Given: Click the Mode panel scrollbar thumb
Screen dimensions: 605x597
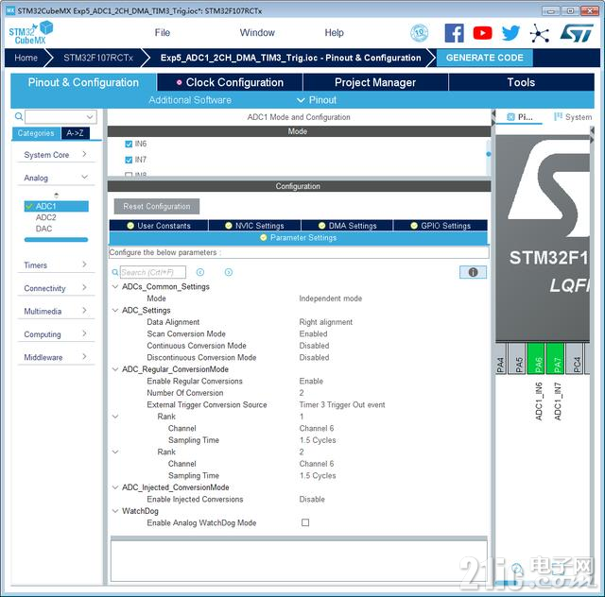Looking at the screenshot, I should coord(489,154).
